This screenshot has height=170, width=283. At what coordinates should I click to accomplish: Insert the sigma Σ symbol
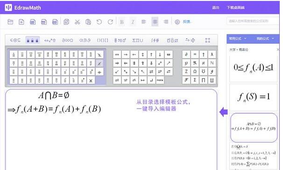tap(195, 80)
